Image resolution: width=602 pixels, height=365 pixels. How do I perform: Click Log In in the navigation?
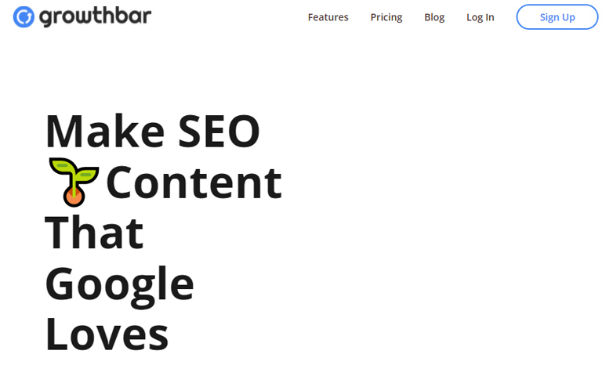(x=480, y=17)
